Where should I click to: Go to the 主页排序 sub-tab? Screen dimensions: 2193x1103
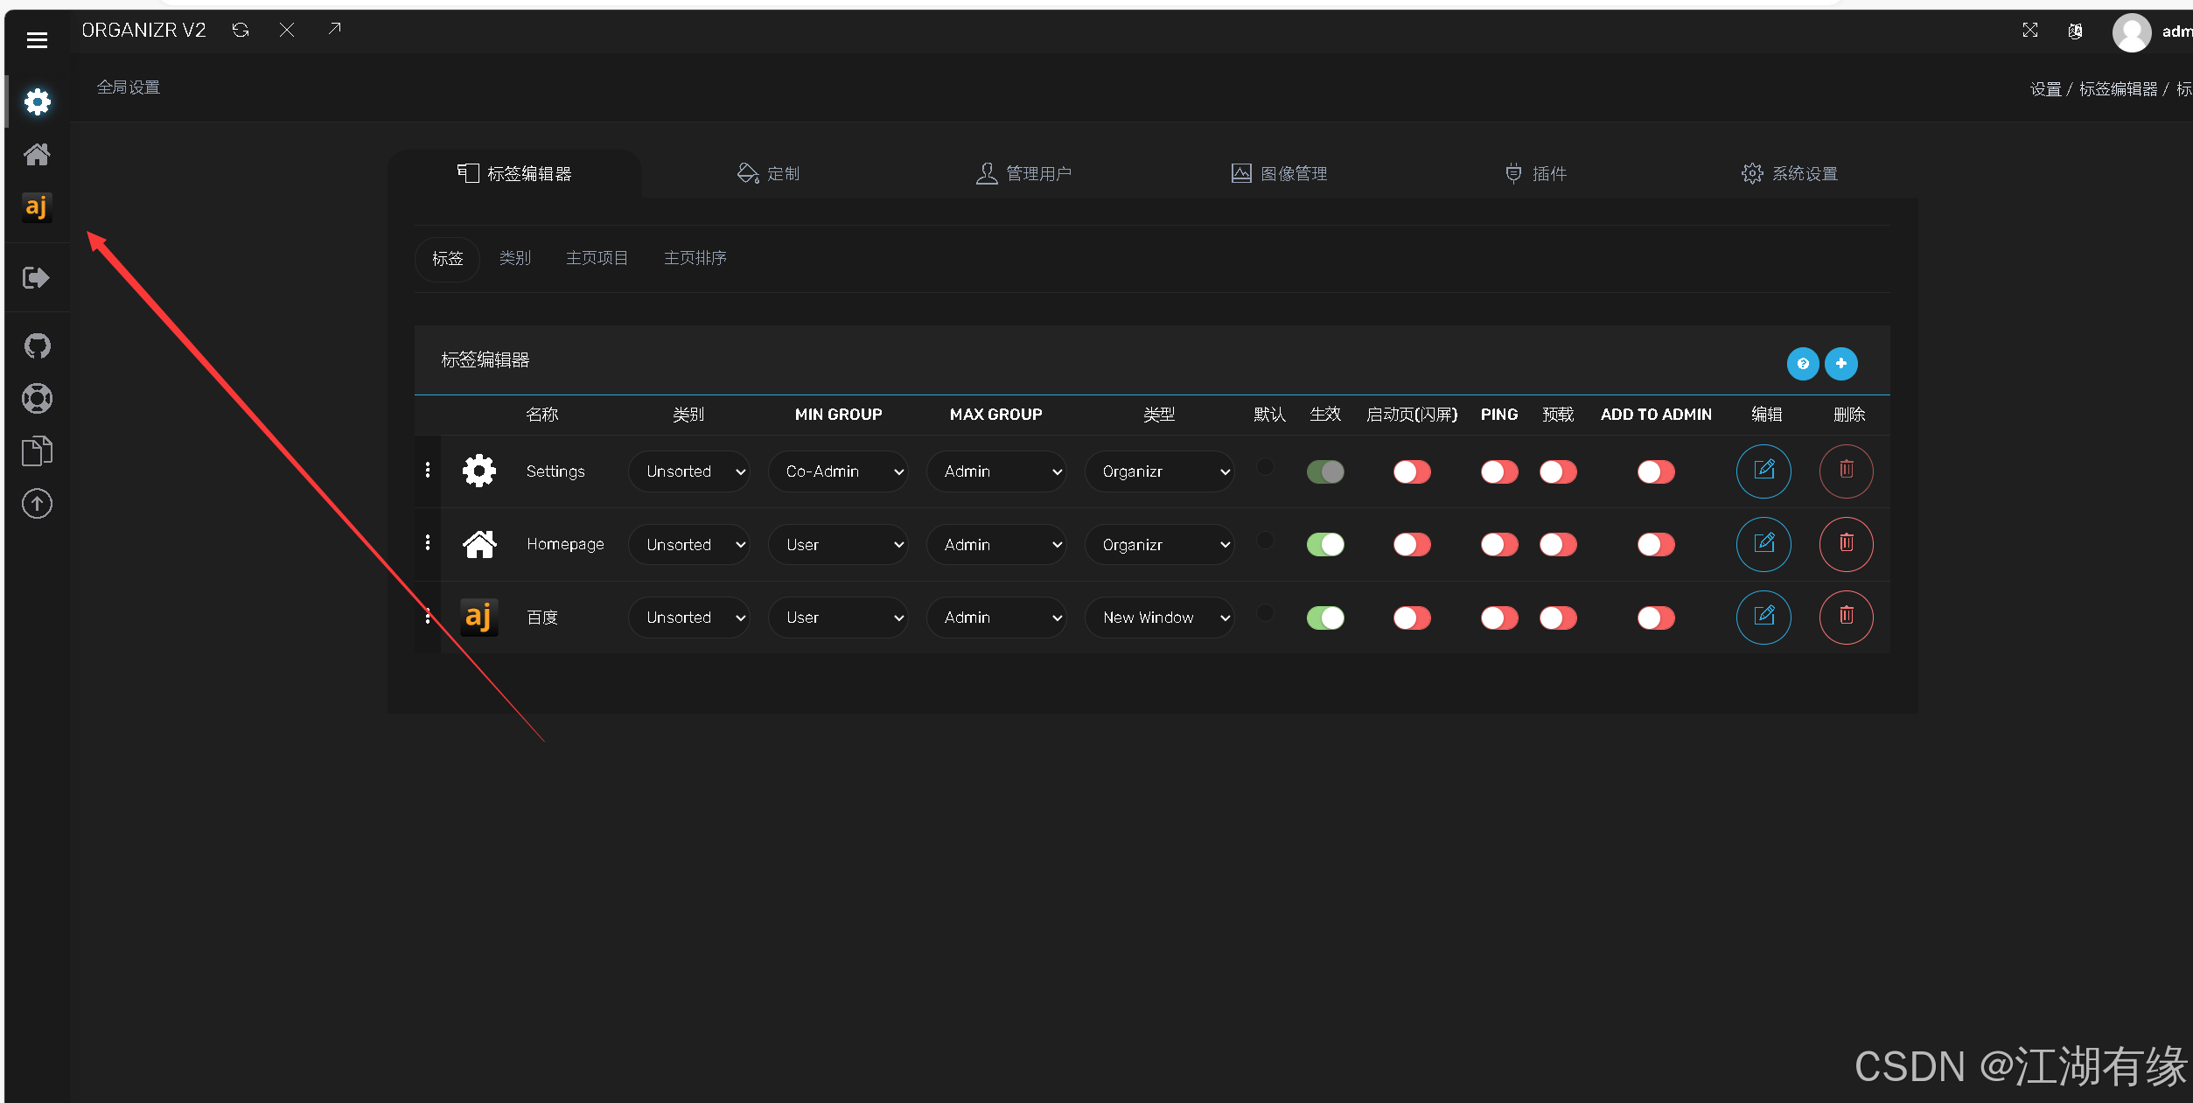(695, 259)
